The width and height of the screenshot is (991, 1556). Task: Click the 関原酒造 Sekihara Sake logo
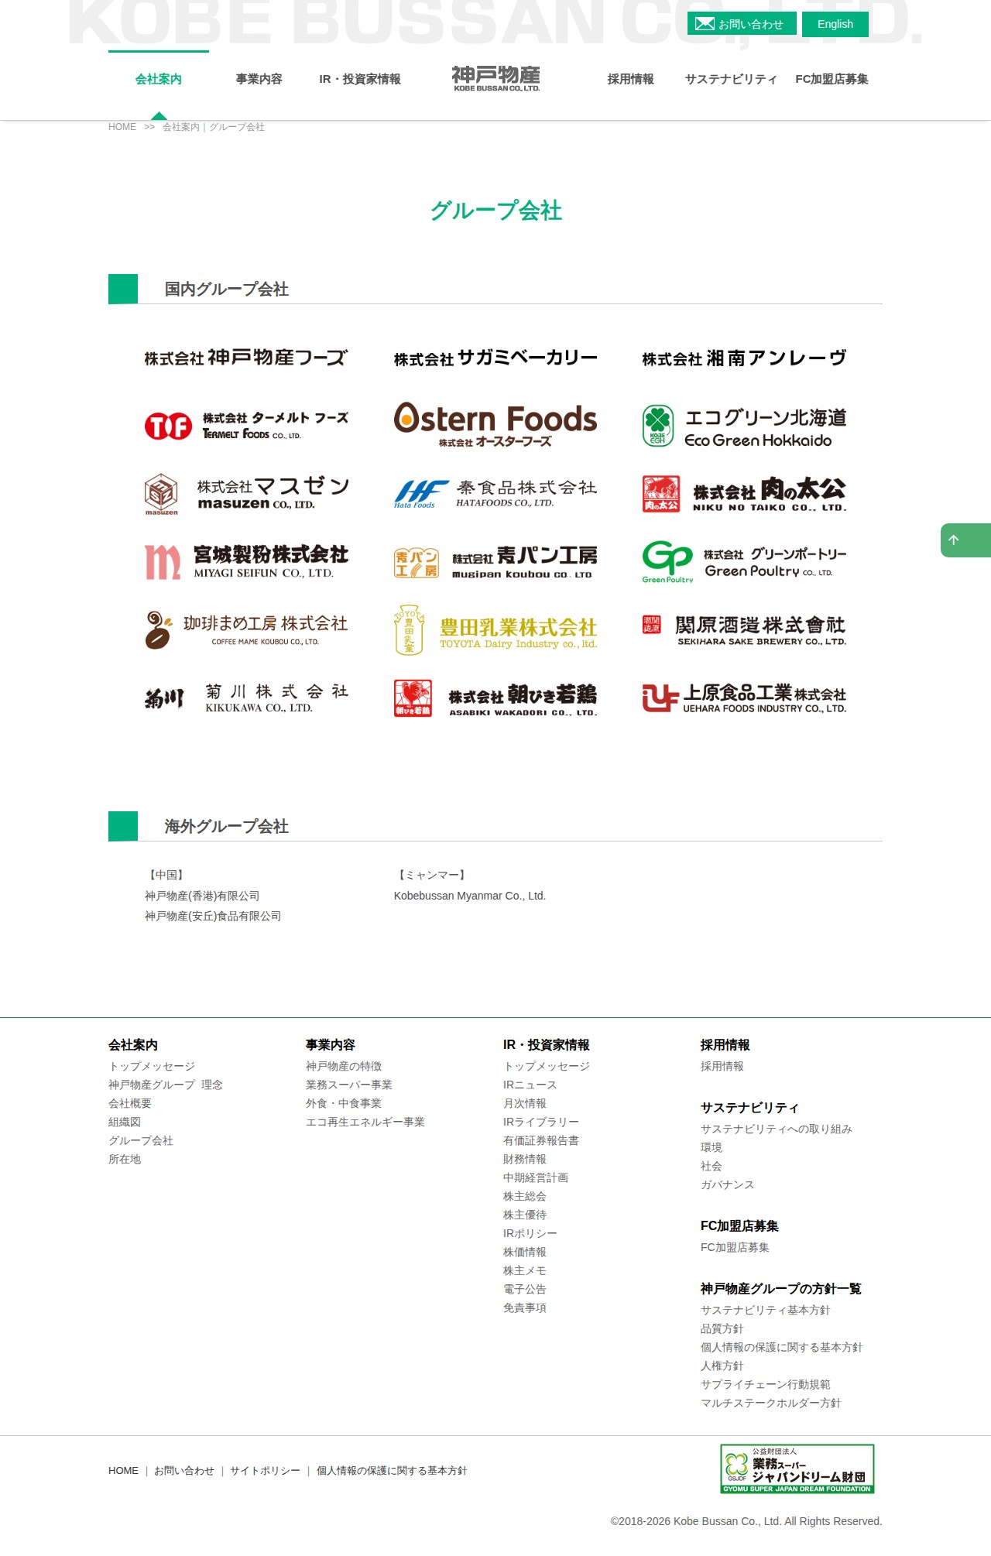coord(744,630)
